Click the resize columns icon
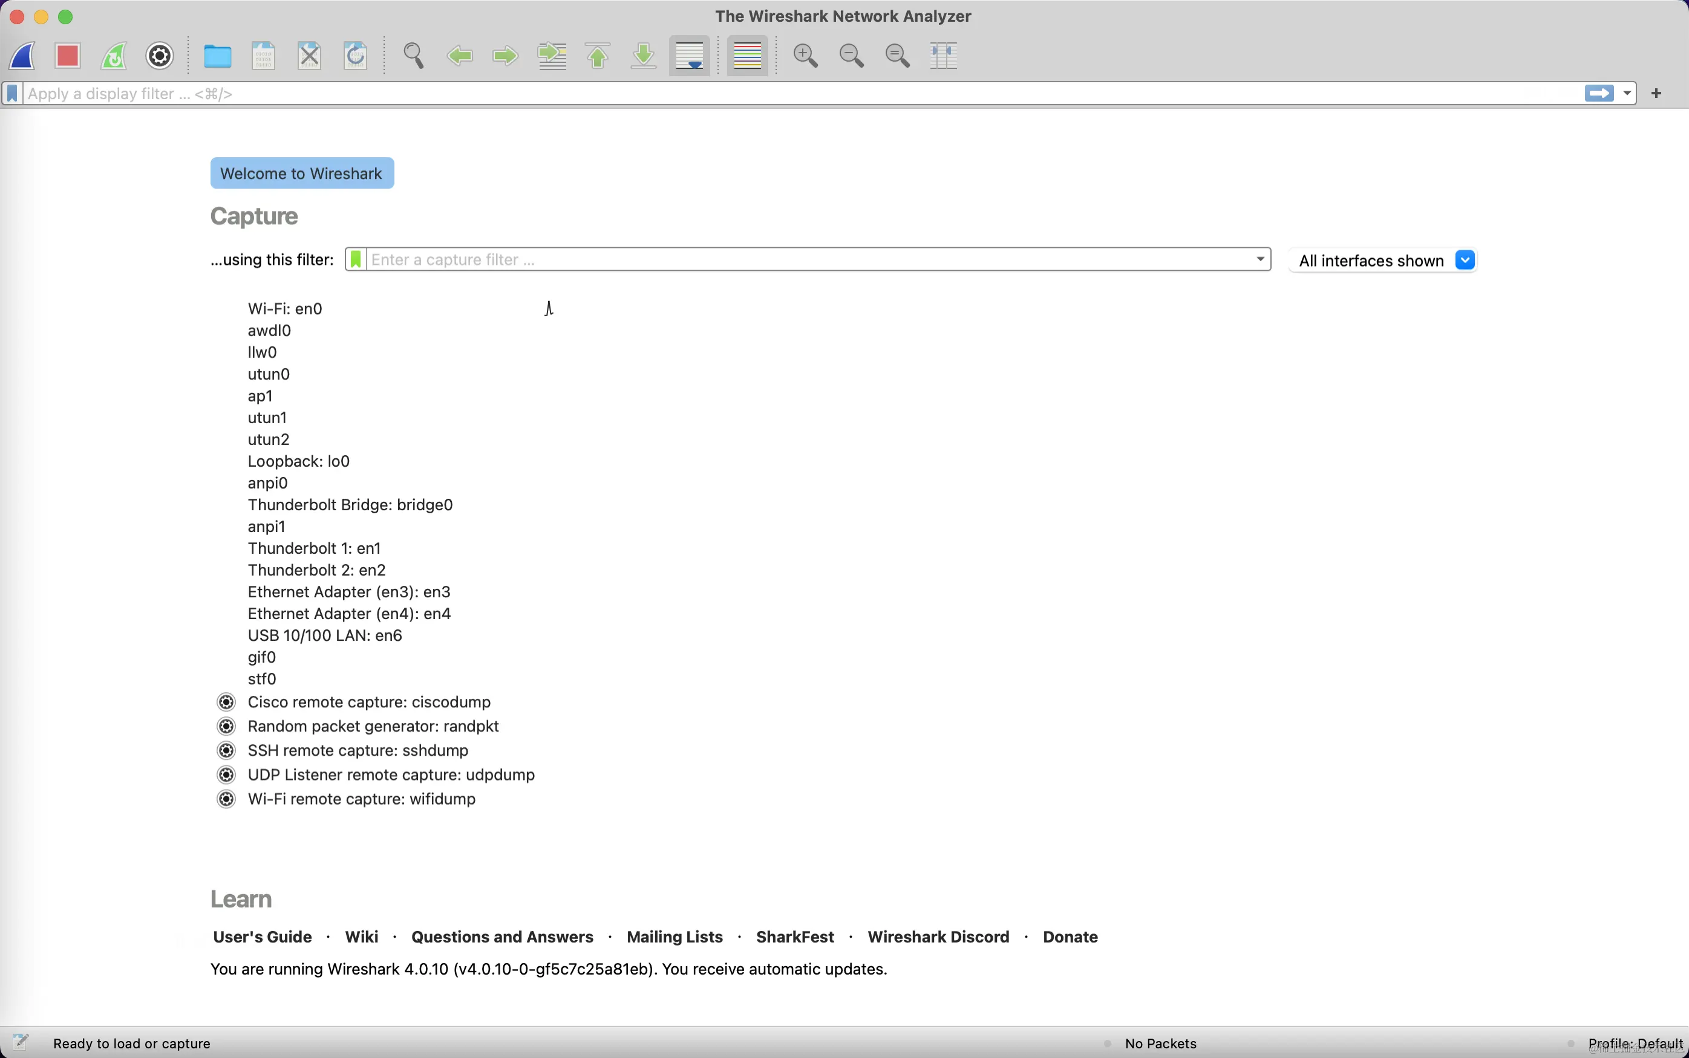This screenshot has width=1689, height=1058. tap(943, 55)
